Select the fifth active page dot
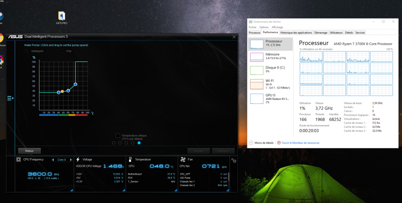The image size is (402, 203). [x=139, y=143]
